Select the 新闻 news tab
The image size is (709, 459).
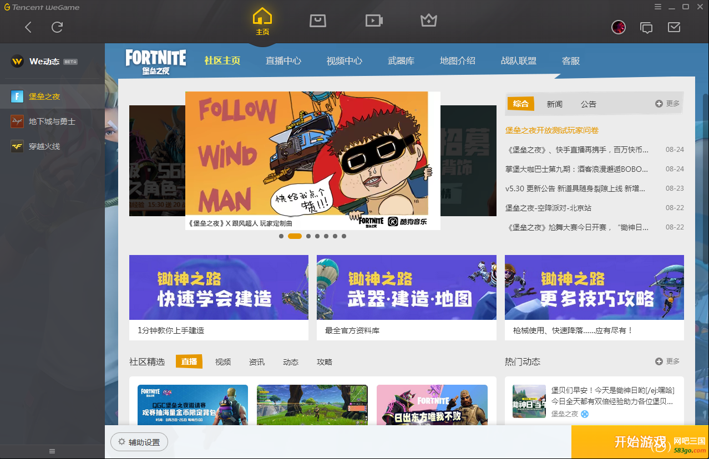555,104
